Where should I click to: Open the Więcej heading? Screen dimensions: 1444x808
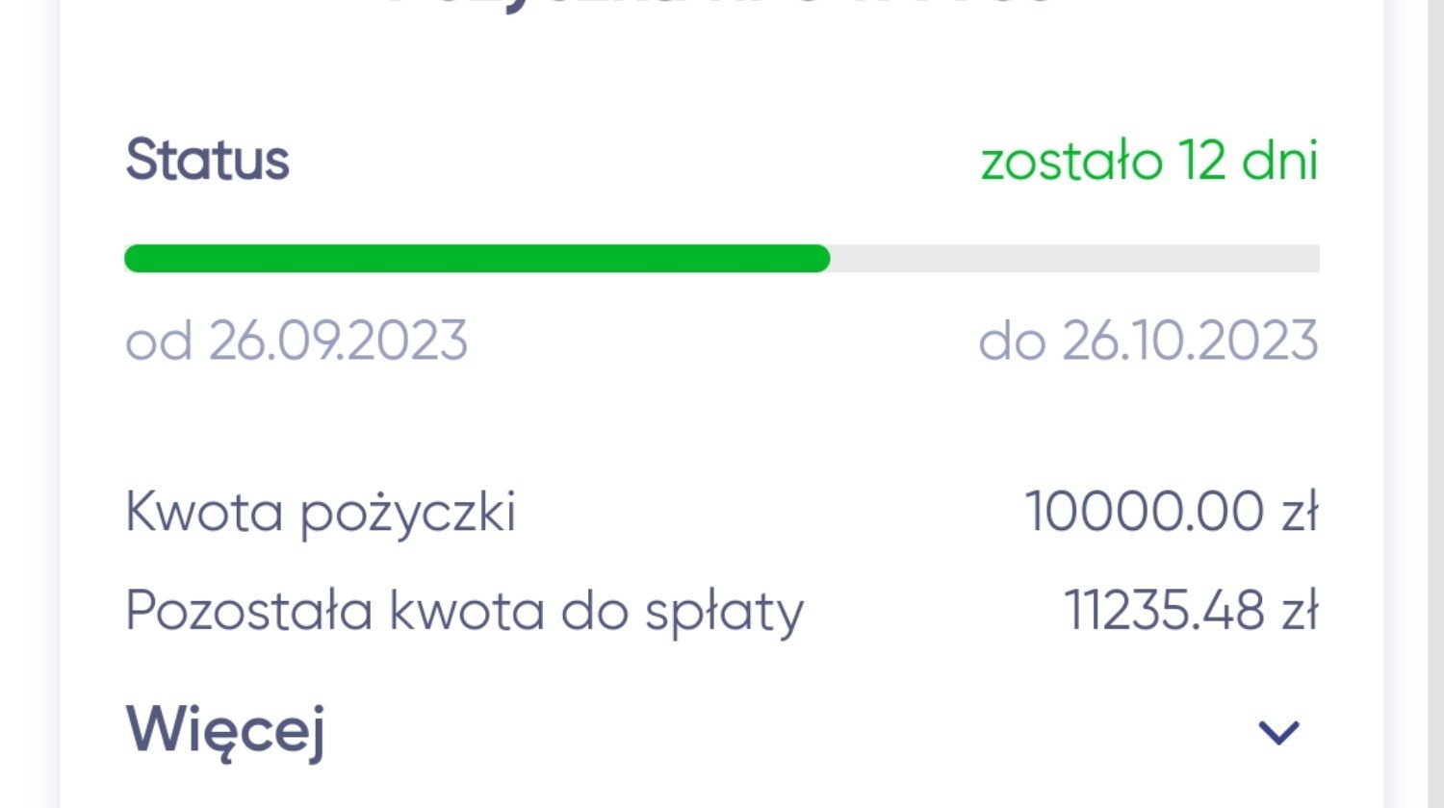(225, 732)
